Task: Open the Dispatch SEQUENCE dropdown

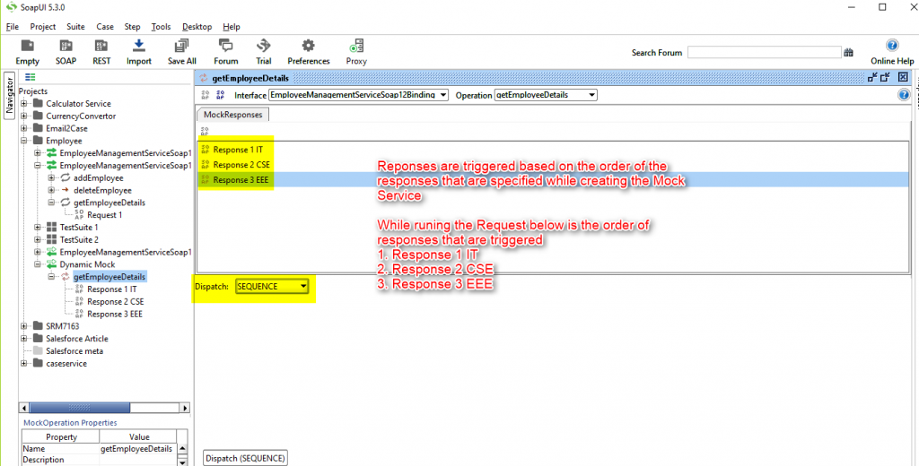Action: (x=304, y=286)
